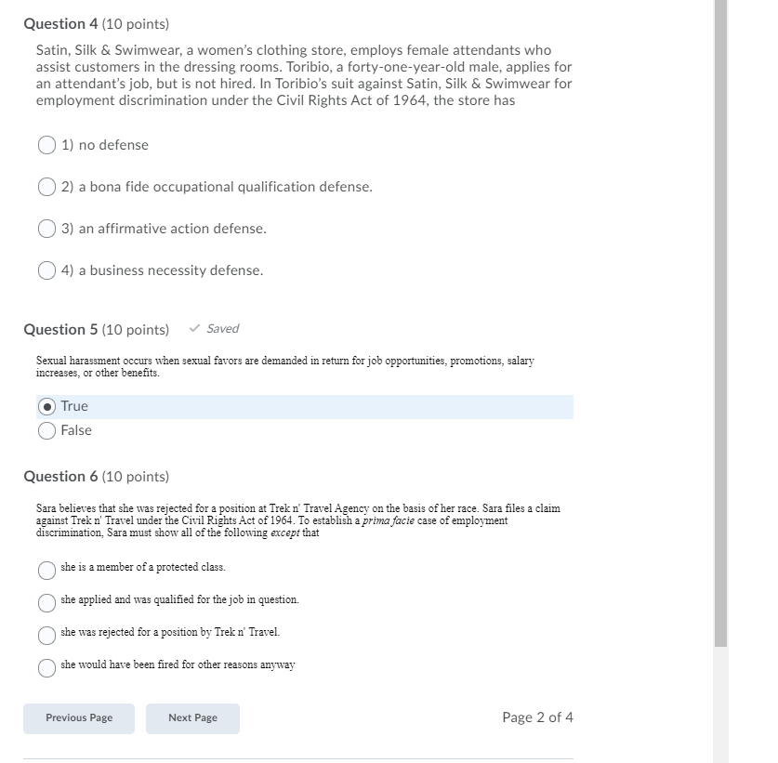Click the Previous Page button
Image resolution: width=778 pixels, height=763 pixels.
click(x=78, y=717)
